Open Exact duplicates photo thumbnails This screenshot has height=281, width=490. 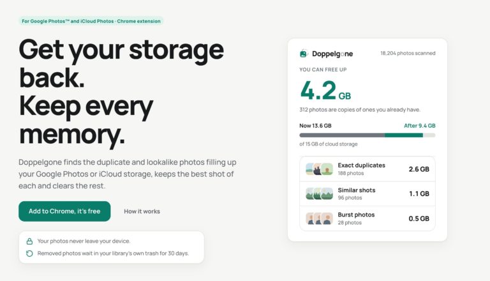[319, 169]
